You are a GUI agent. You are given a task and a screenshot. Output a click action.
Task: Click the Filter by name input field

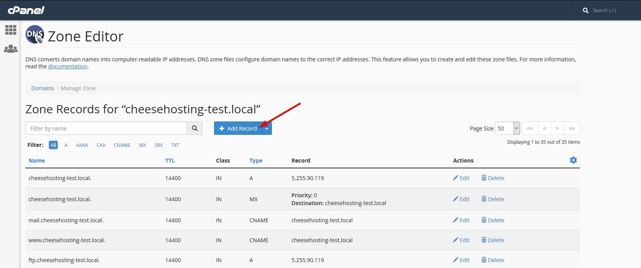point(106,128)
